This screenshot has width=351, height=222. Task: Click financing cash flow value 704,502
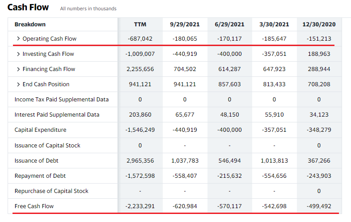185,69
